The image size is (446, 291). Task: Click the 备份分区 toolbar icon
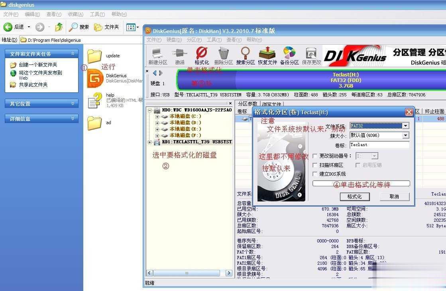289,56
